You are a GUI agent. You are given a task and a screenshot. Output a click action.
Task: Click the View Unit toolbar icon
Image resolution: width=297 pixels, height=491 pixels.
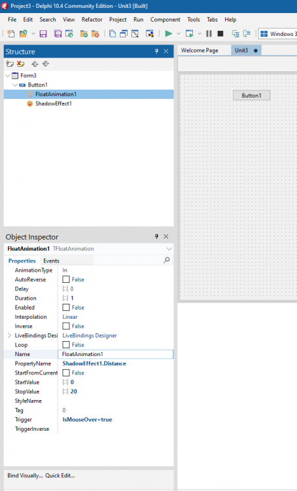pyautogui.click(x=113, y=33)
